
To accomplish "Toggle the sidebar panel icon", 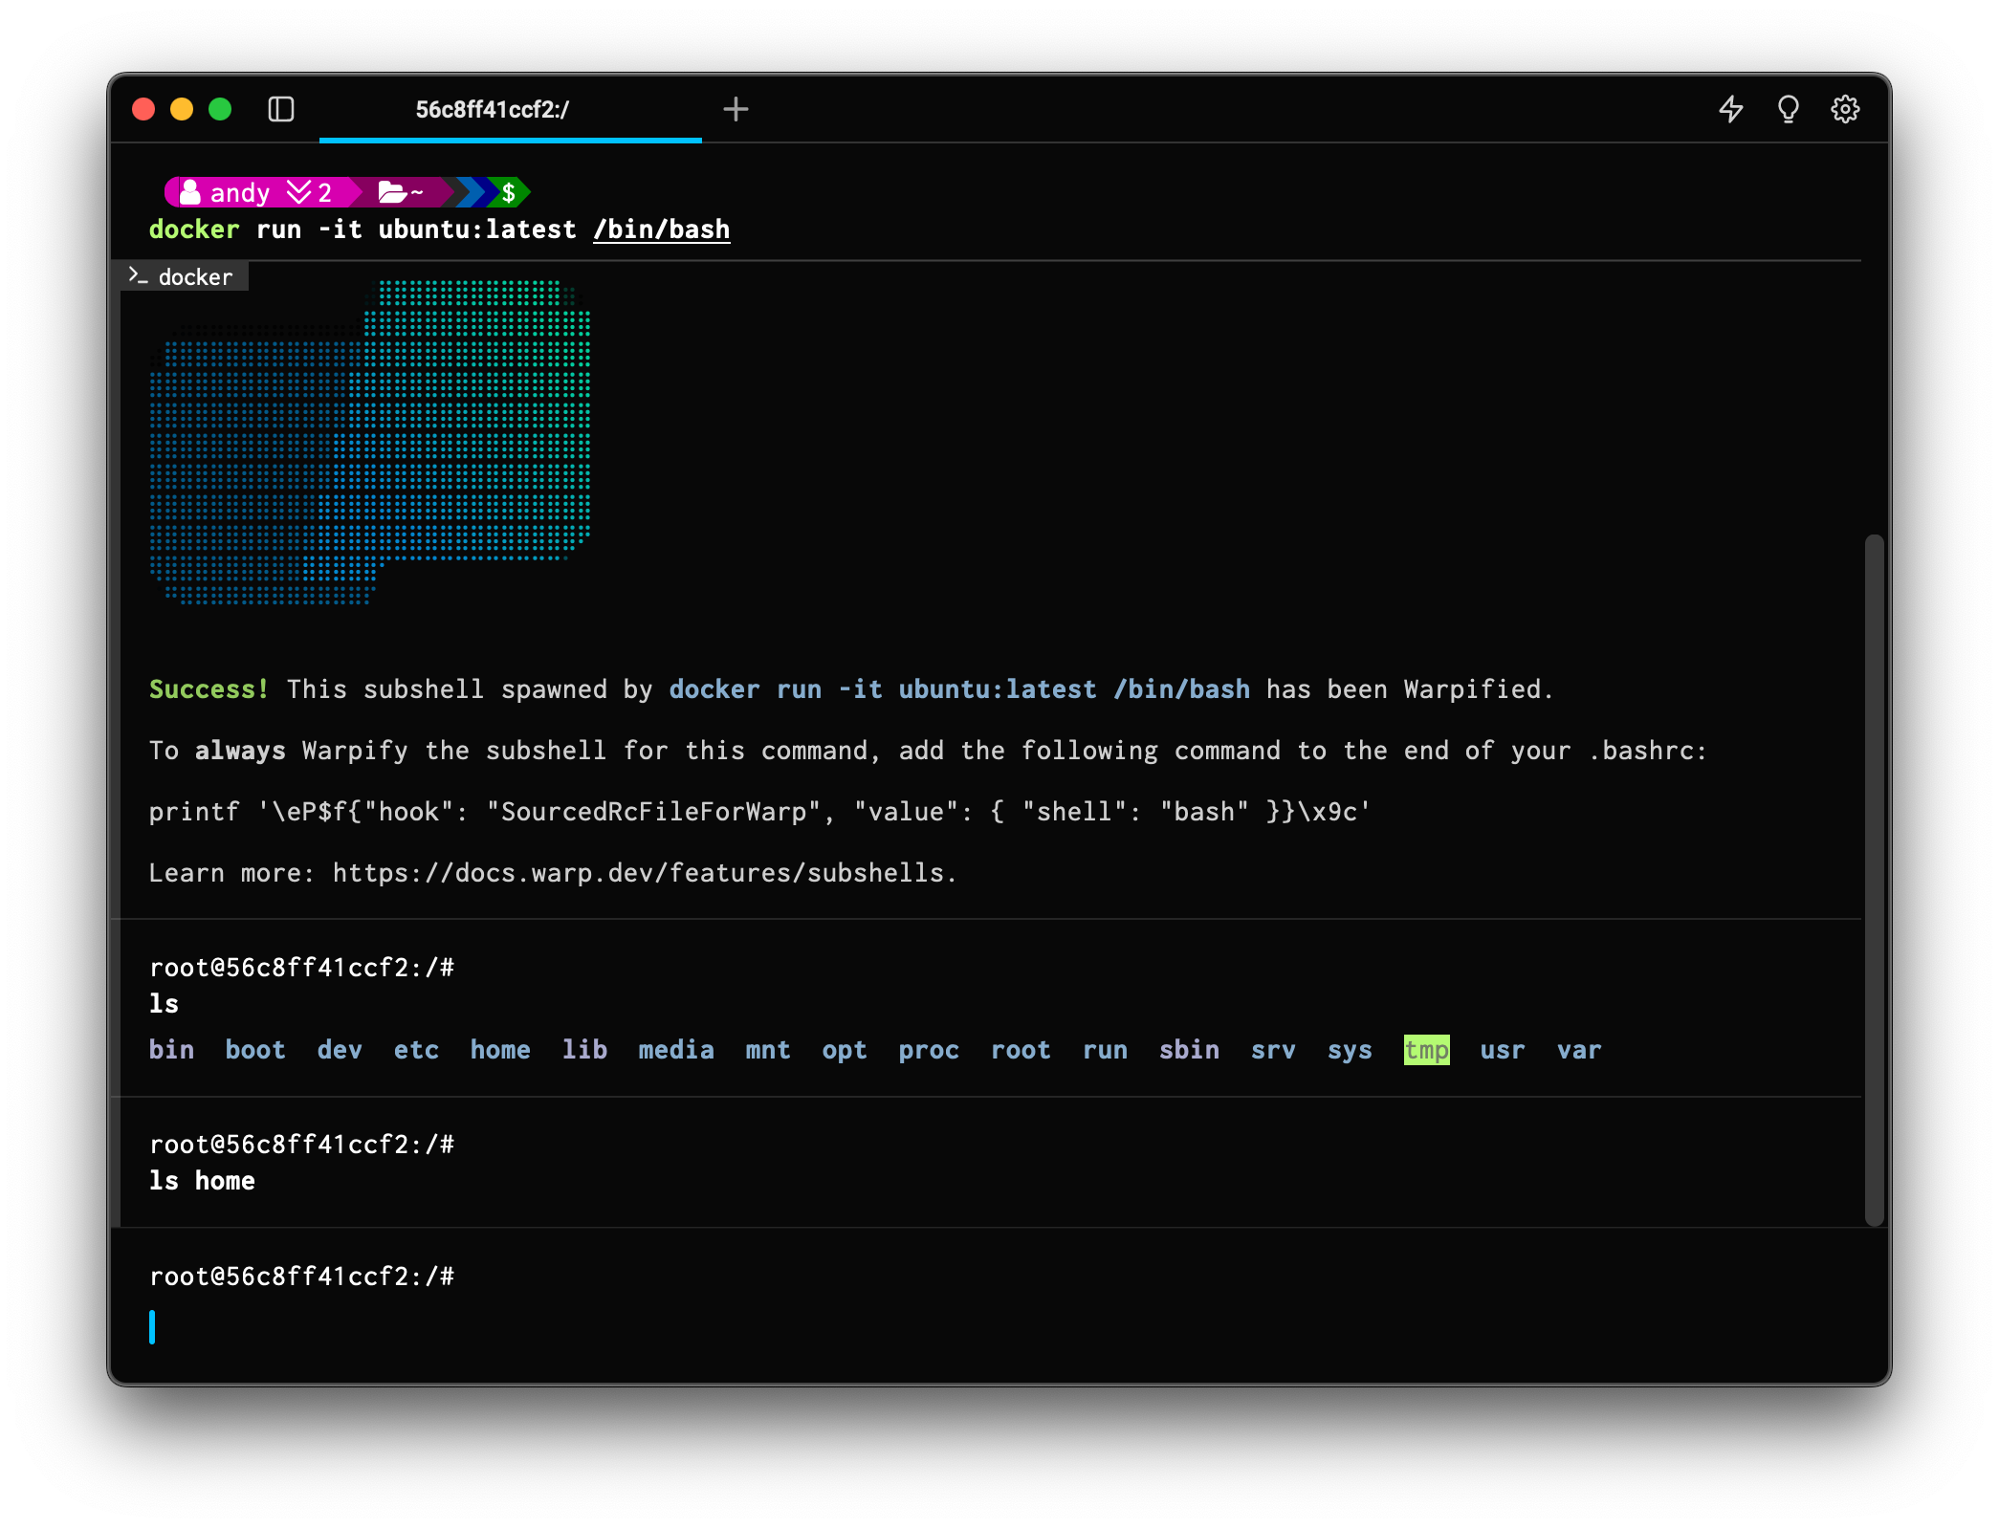I will (281, 109).
